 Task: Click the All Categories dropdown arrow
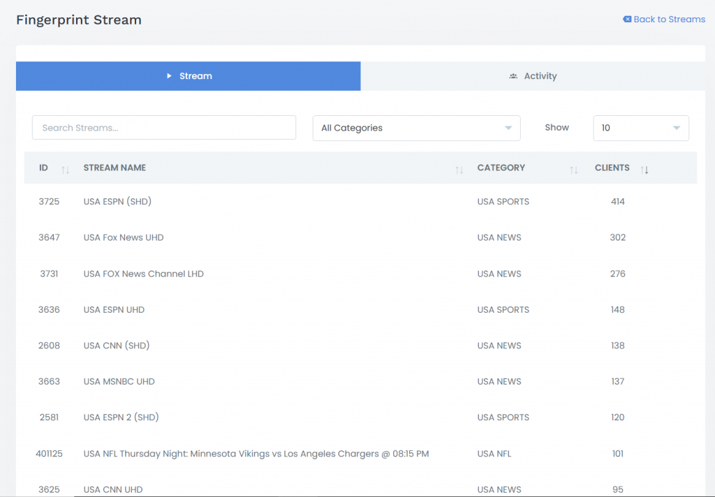508,128
